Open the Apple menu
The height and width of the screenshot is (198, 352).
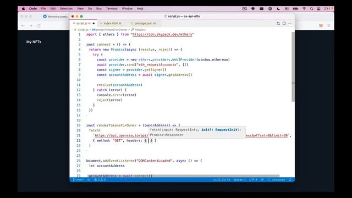(x=23, y=9)
